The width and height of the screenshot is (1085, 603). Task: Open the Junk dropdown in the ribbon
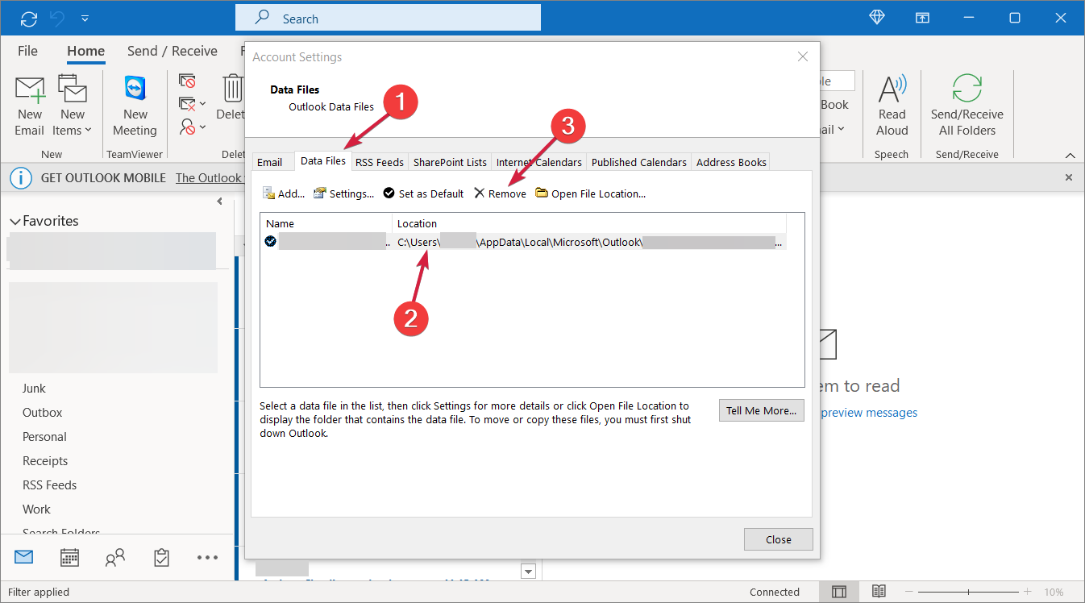(192, 127)
